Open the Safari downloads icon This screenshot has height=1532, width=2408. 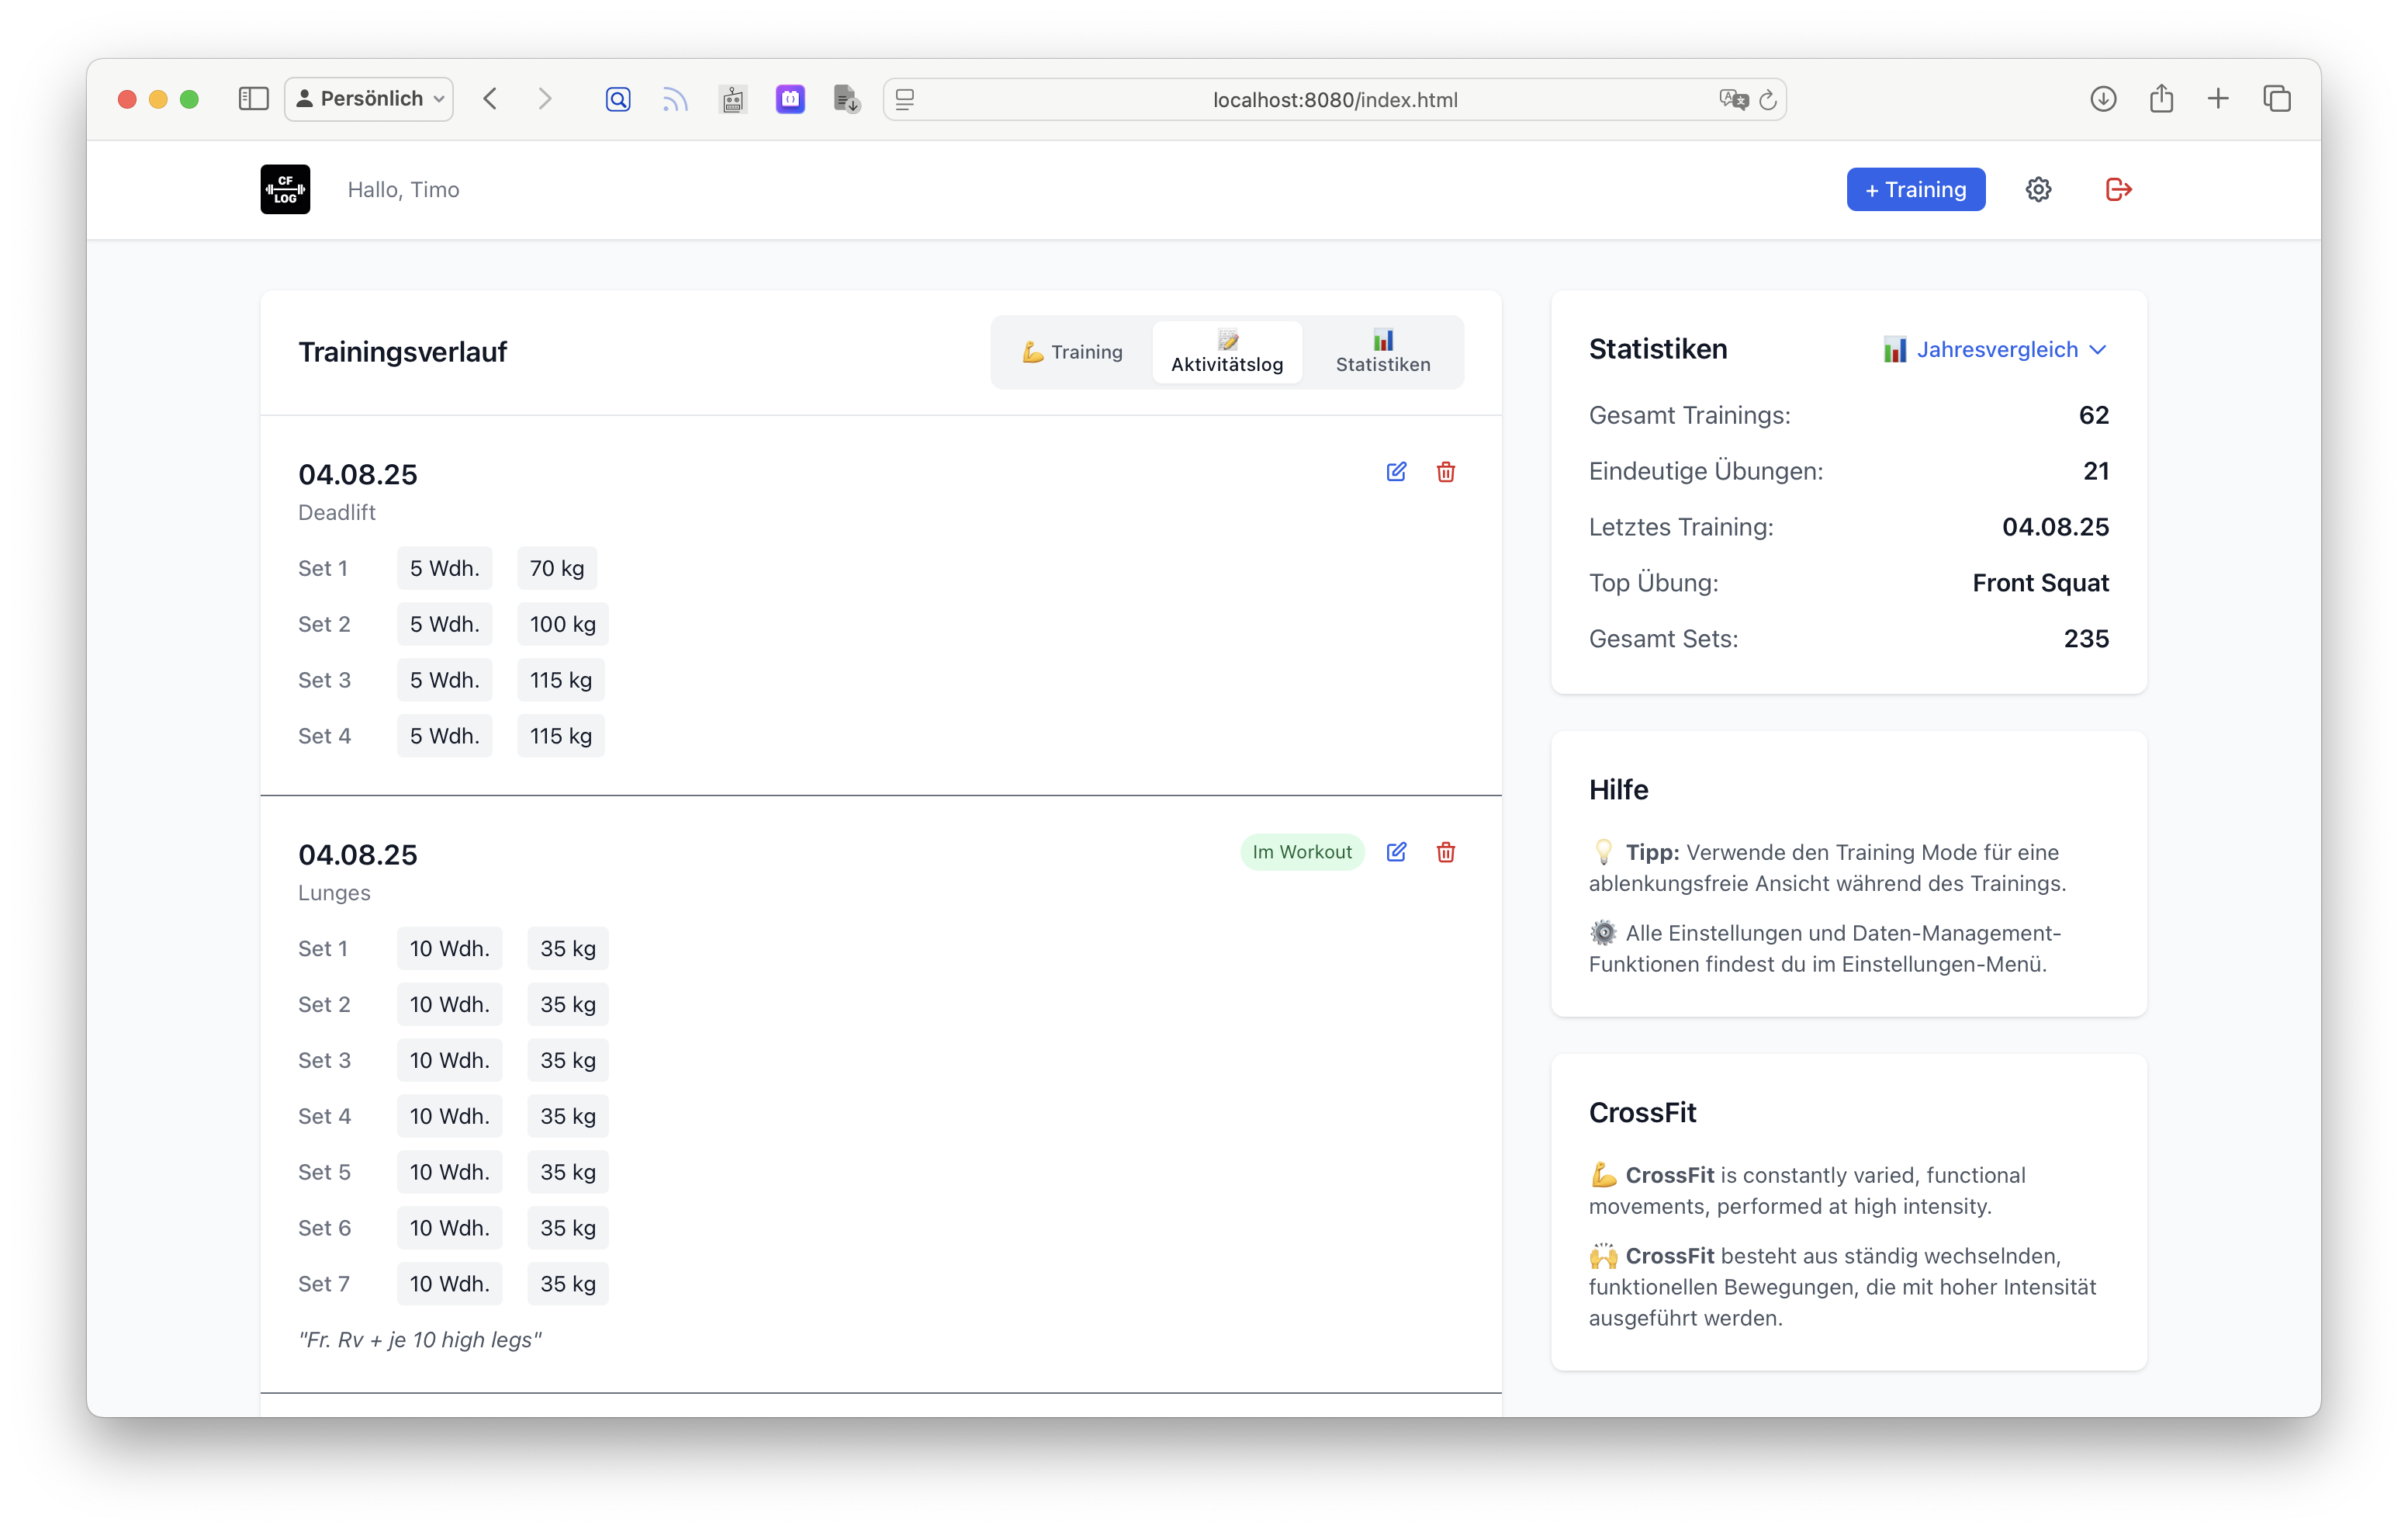[2103, 99]
